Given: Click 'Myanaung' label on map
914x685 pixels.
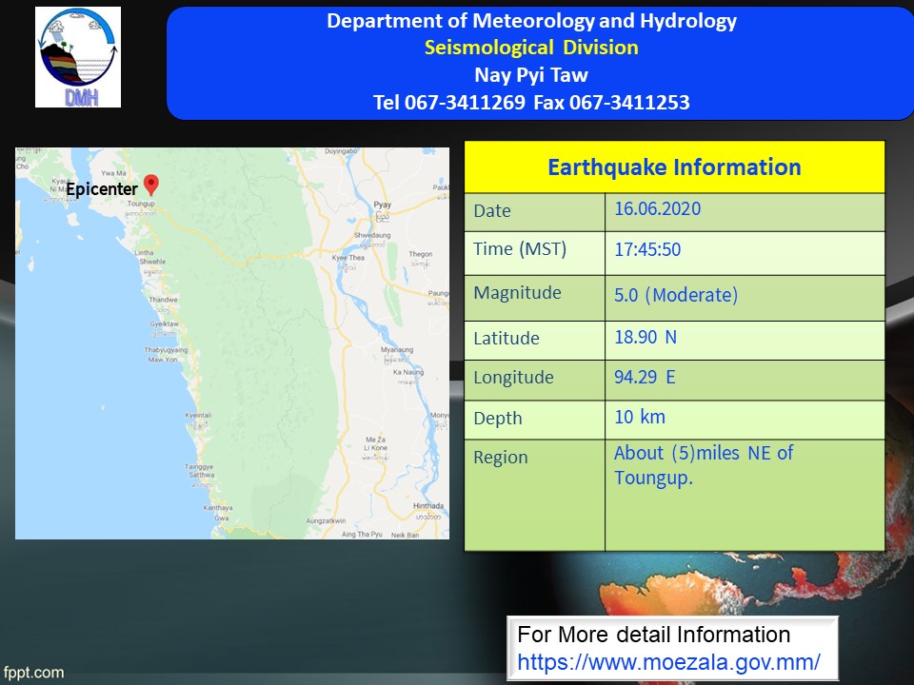Looking at the screenshot, I should pos(397,349).
